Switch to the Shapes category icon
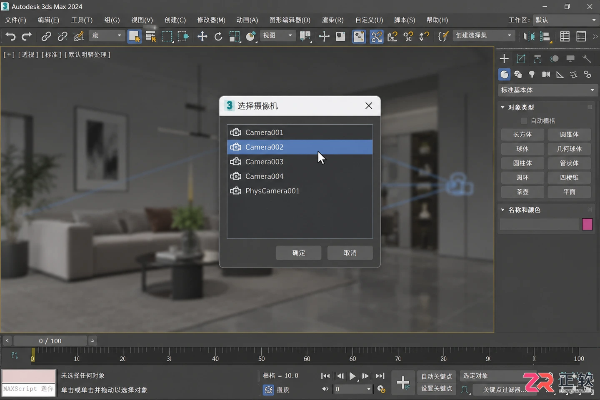The height and width of the screenshot is (400, 600). pos(518,75)
